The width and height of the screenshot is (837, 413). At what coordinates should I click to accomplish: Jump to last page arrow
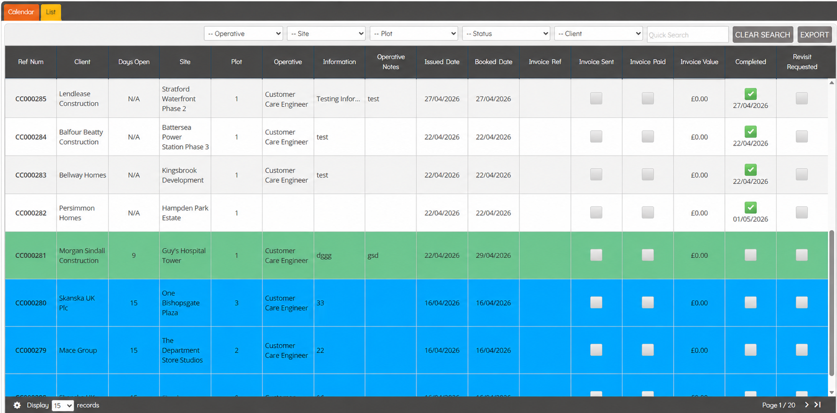(818, 405)
